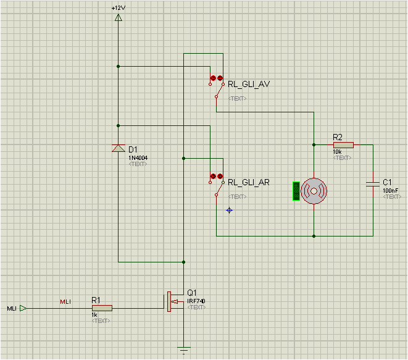The width and height of the screenshot is (408, 360).
Task: Select the RL_GLI_AV relay switch contact
Action: pos(216,86)
